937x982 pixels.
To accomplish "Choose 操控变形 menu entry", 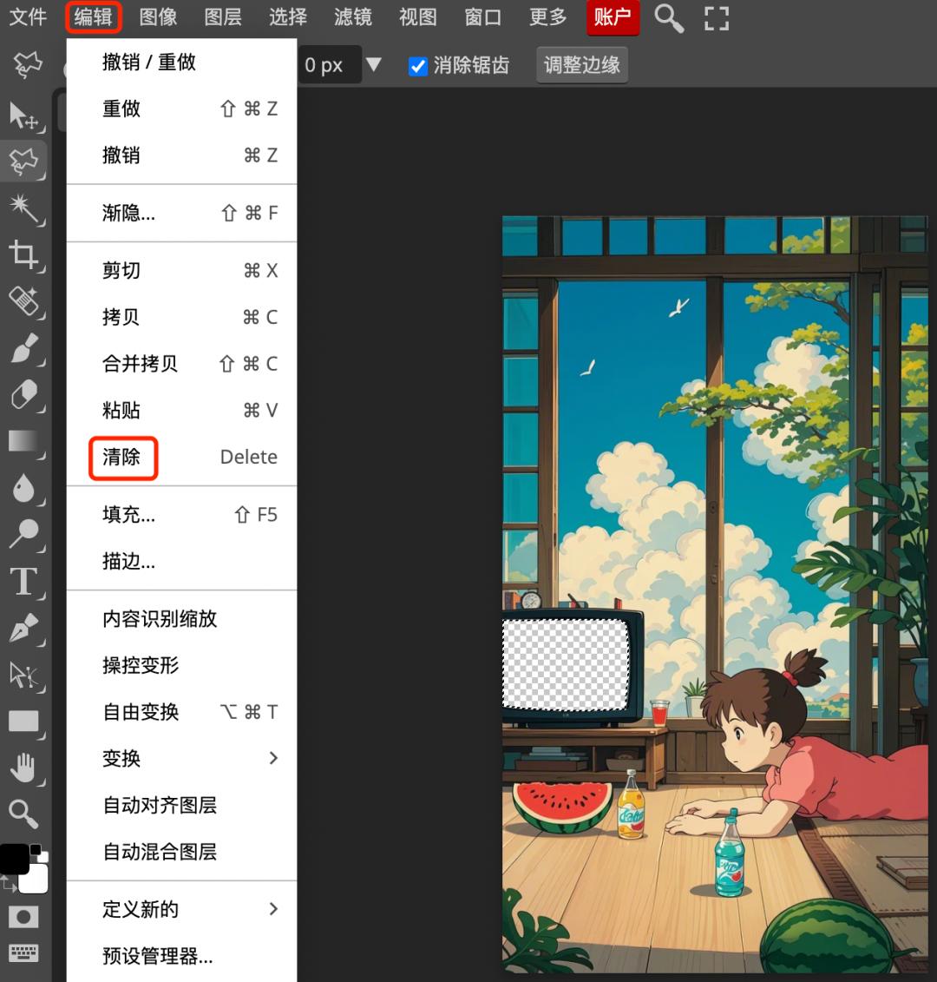I will coord(181,665).
